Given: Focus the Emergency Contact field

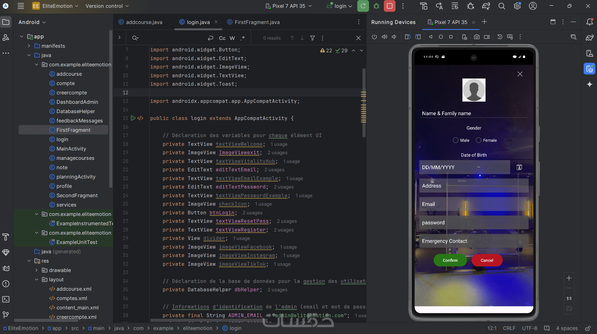Looking at the screenshot, I should tap(474, 241).
